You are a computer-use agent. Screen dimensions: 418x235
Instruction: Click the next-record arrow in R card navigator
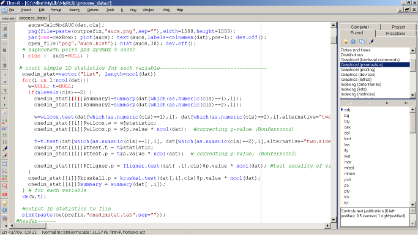click(387, 103)
